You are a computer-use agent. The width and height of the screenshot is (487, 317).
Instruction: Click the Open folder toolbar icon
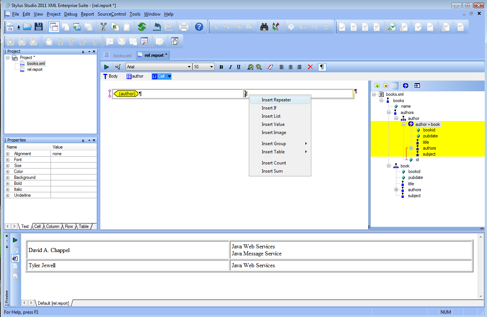(x=27, y=27)
